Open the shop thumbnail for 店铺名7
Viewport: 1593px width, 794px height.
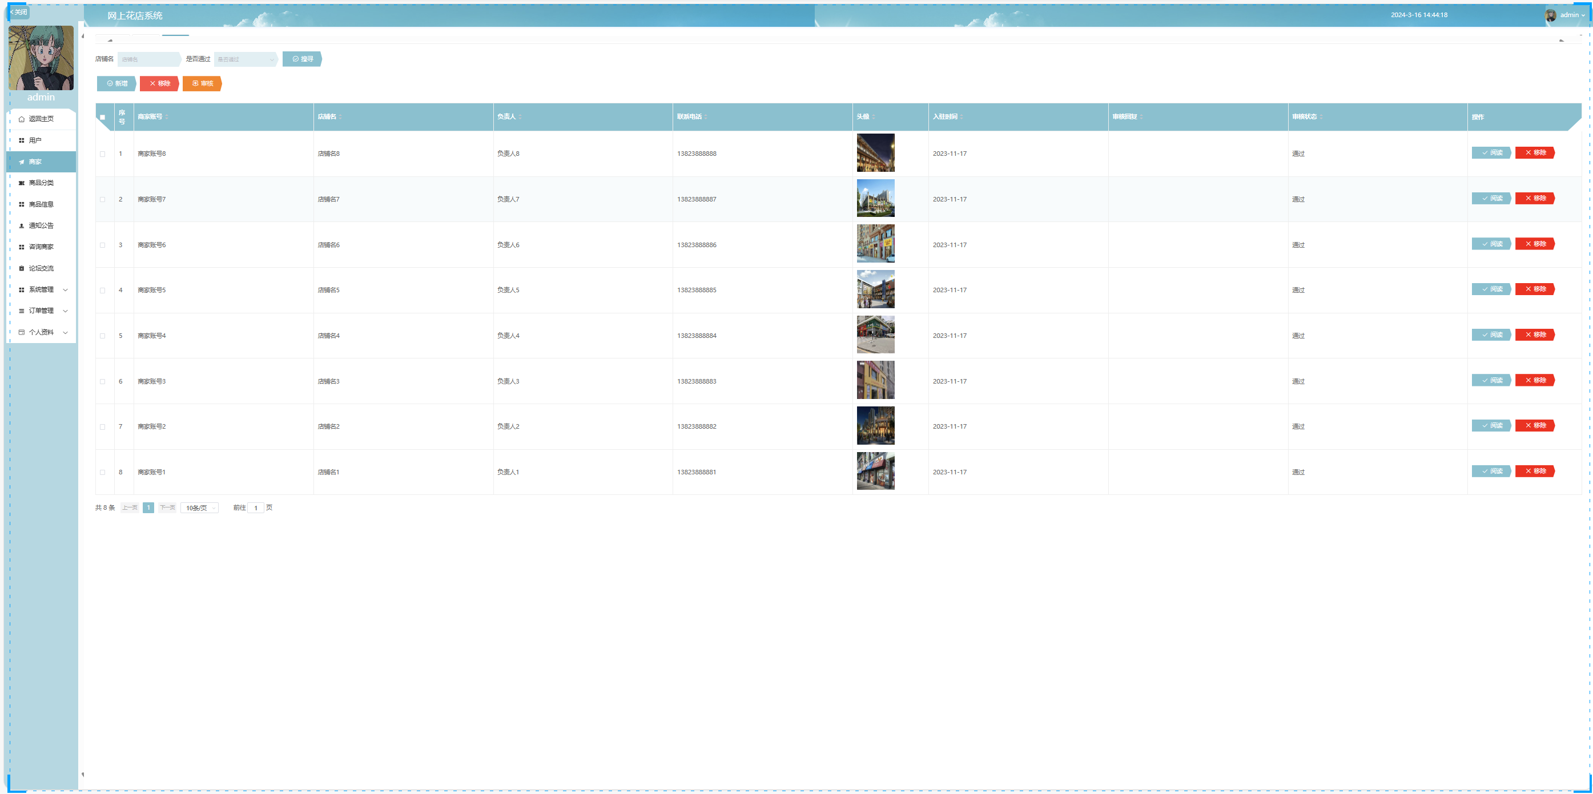coord(875,199)
